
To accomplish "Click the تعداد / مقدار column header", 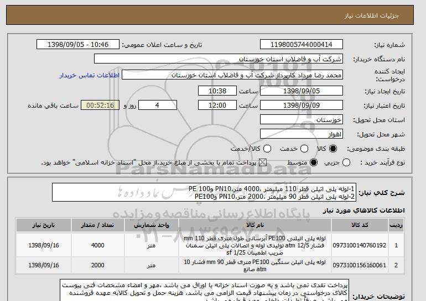I will 98,225.
